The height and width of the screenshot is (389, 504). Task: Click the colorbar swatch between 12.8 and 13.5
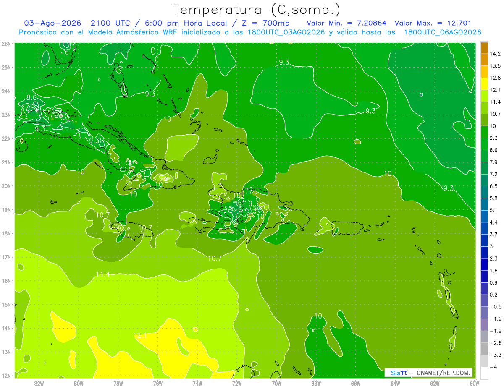coord(484,71)
